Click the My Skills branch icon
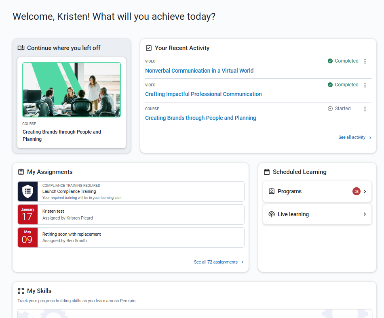Image resolution: width=384 pixels, height=318 pixels. click(x=21, y=291)
